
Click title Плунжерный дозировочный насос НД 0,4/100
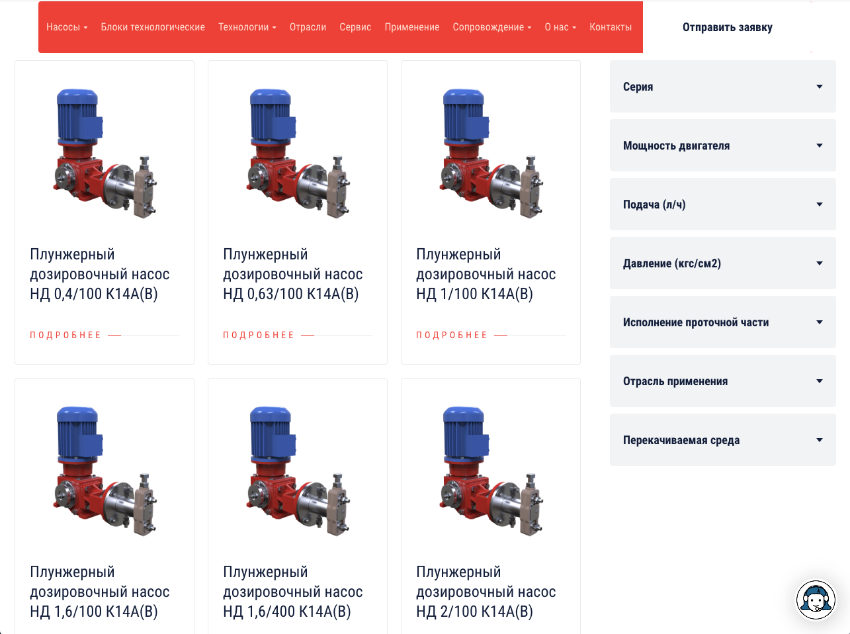coord(100,274)
